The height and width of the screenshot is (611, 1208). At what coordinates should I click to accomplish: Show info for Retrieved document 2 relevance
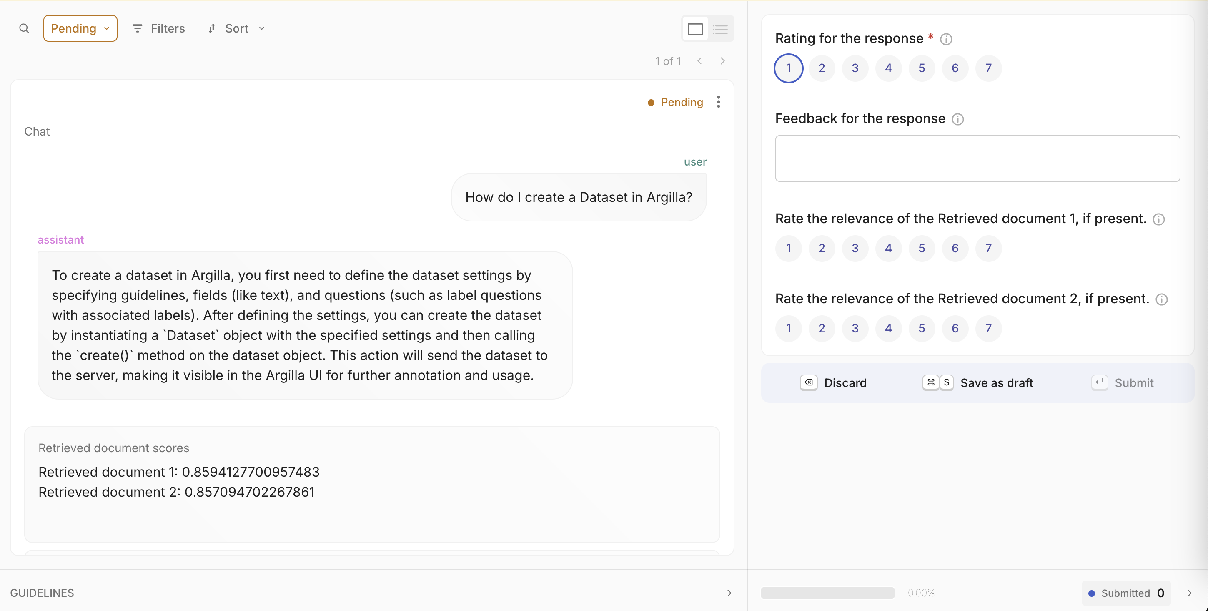coord(1162,299)
